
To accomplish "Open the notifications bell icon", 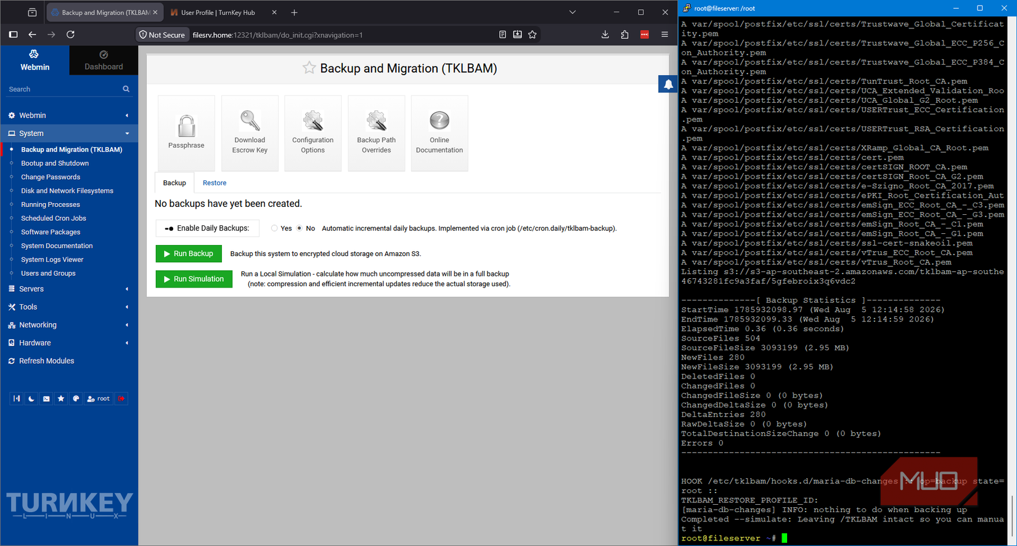I will pos(668,84).
